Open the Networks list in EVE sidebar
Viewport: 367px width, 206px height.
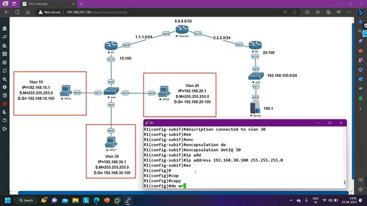[5, 46]
